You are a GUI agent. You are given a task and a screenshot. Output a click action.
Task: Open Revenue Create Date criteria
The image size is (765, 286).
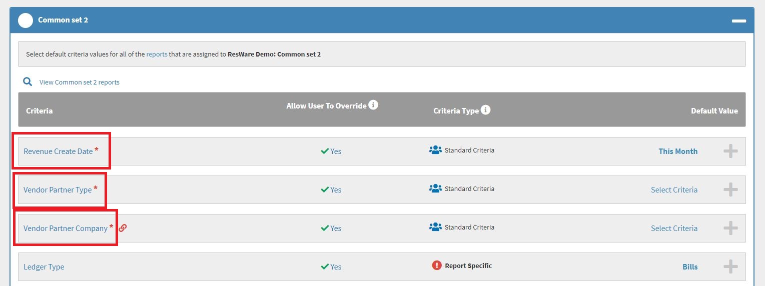pos(58,151)
